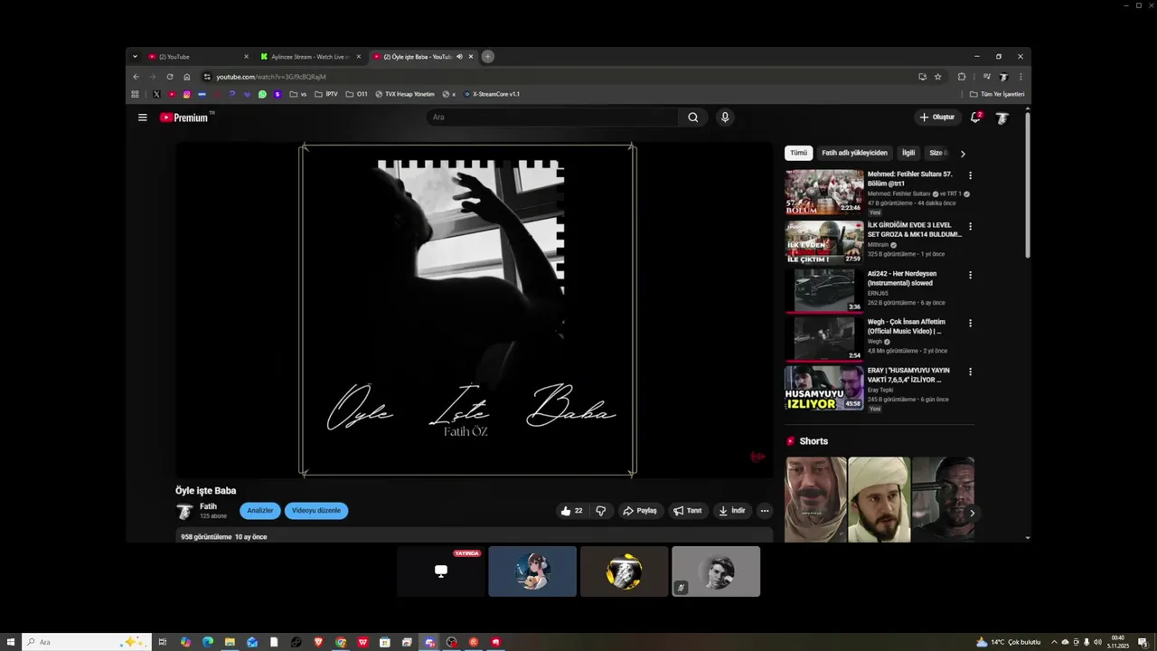
Task: Open Fatih channel avatar below video
Action: pyautogui.click(x=185, y=511)
